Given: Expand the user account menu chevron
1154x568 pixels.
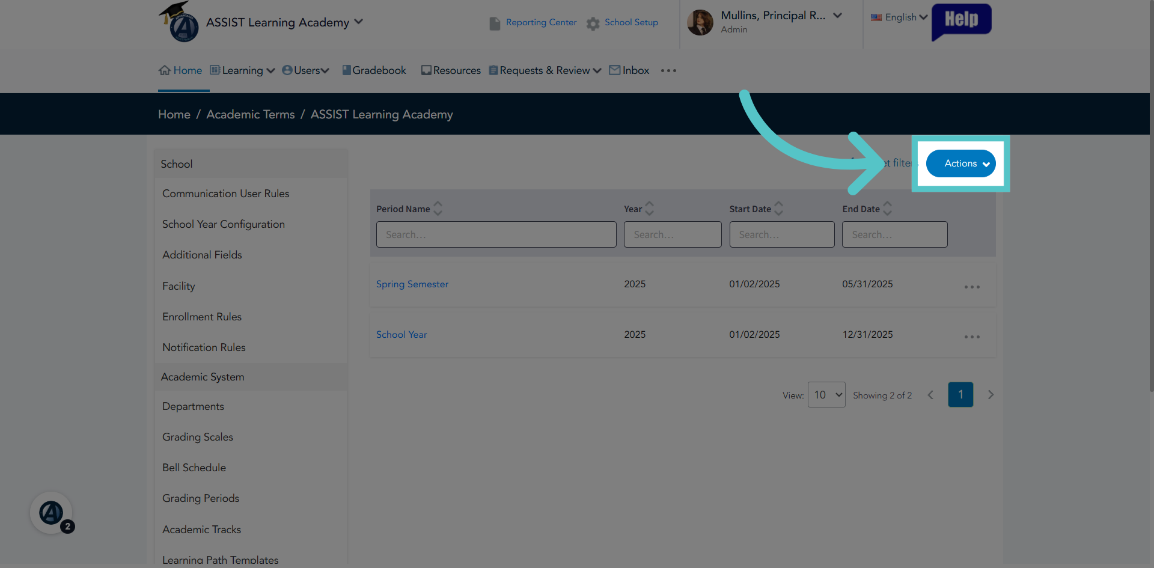Looking at the screenshot, I should 837,16.
